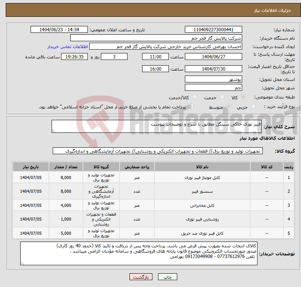Click the announcement date field 1404/06/23 - 14:34
Image resolution: width=301 pixels, height=287 pixels.
tap(59, 29)
